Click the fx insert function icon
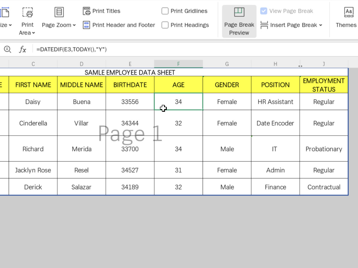The height and width of the screenshot is (268, 358). 22,49
